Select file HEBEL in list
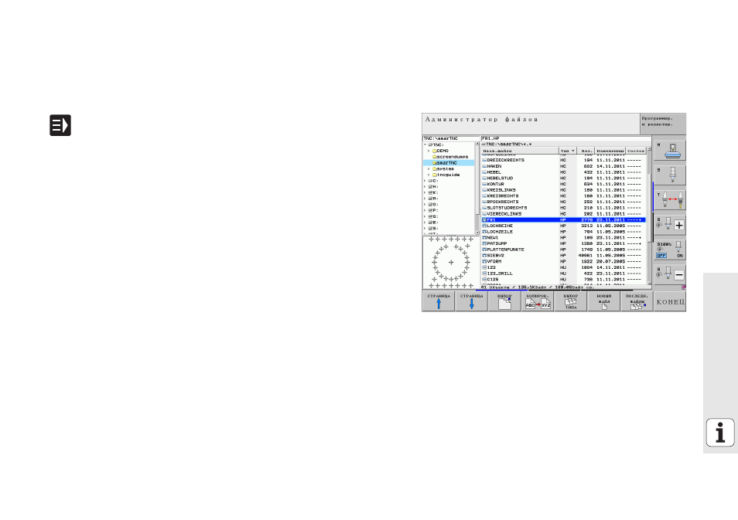The width and height of the screenshot is (738, 520). click(563, 172)
